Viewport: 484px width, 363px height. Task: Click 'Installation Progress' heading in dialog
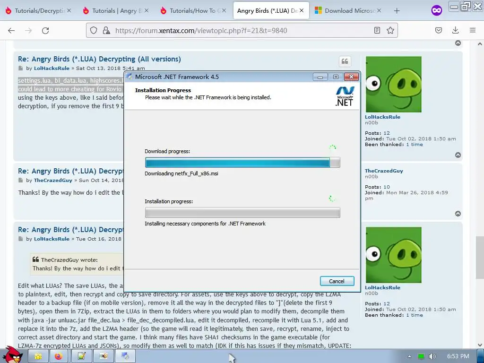pos(163,90)
